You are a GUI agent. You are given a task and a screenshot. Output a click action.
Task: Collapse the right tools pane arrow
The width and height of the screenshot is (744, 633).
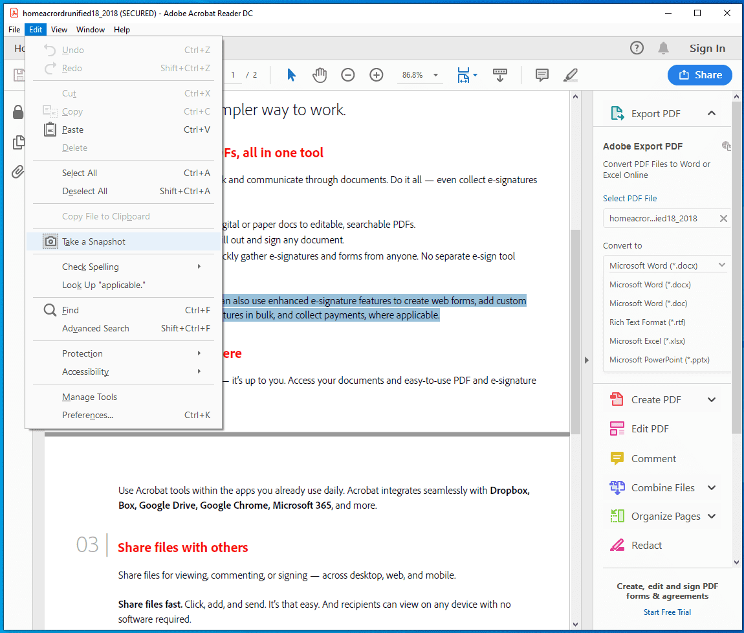587,361
